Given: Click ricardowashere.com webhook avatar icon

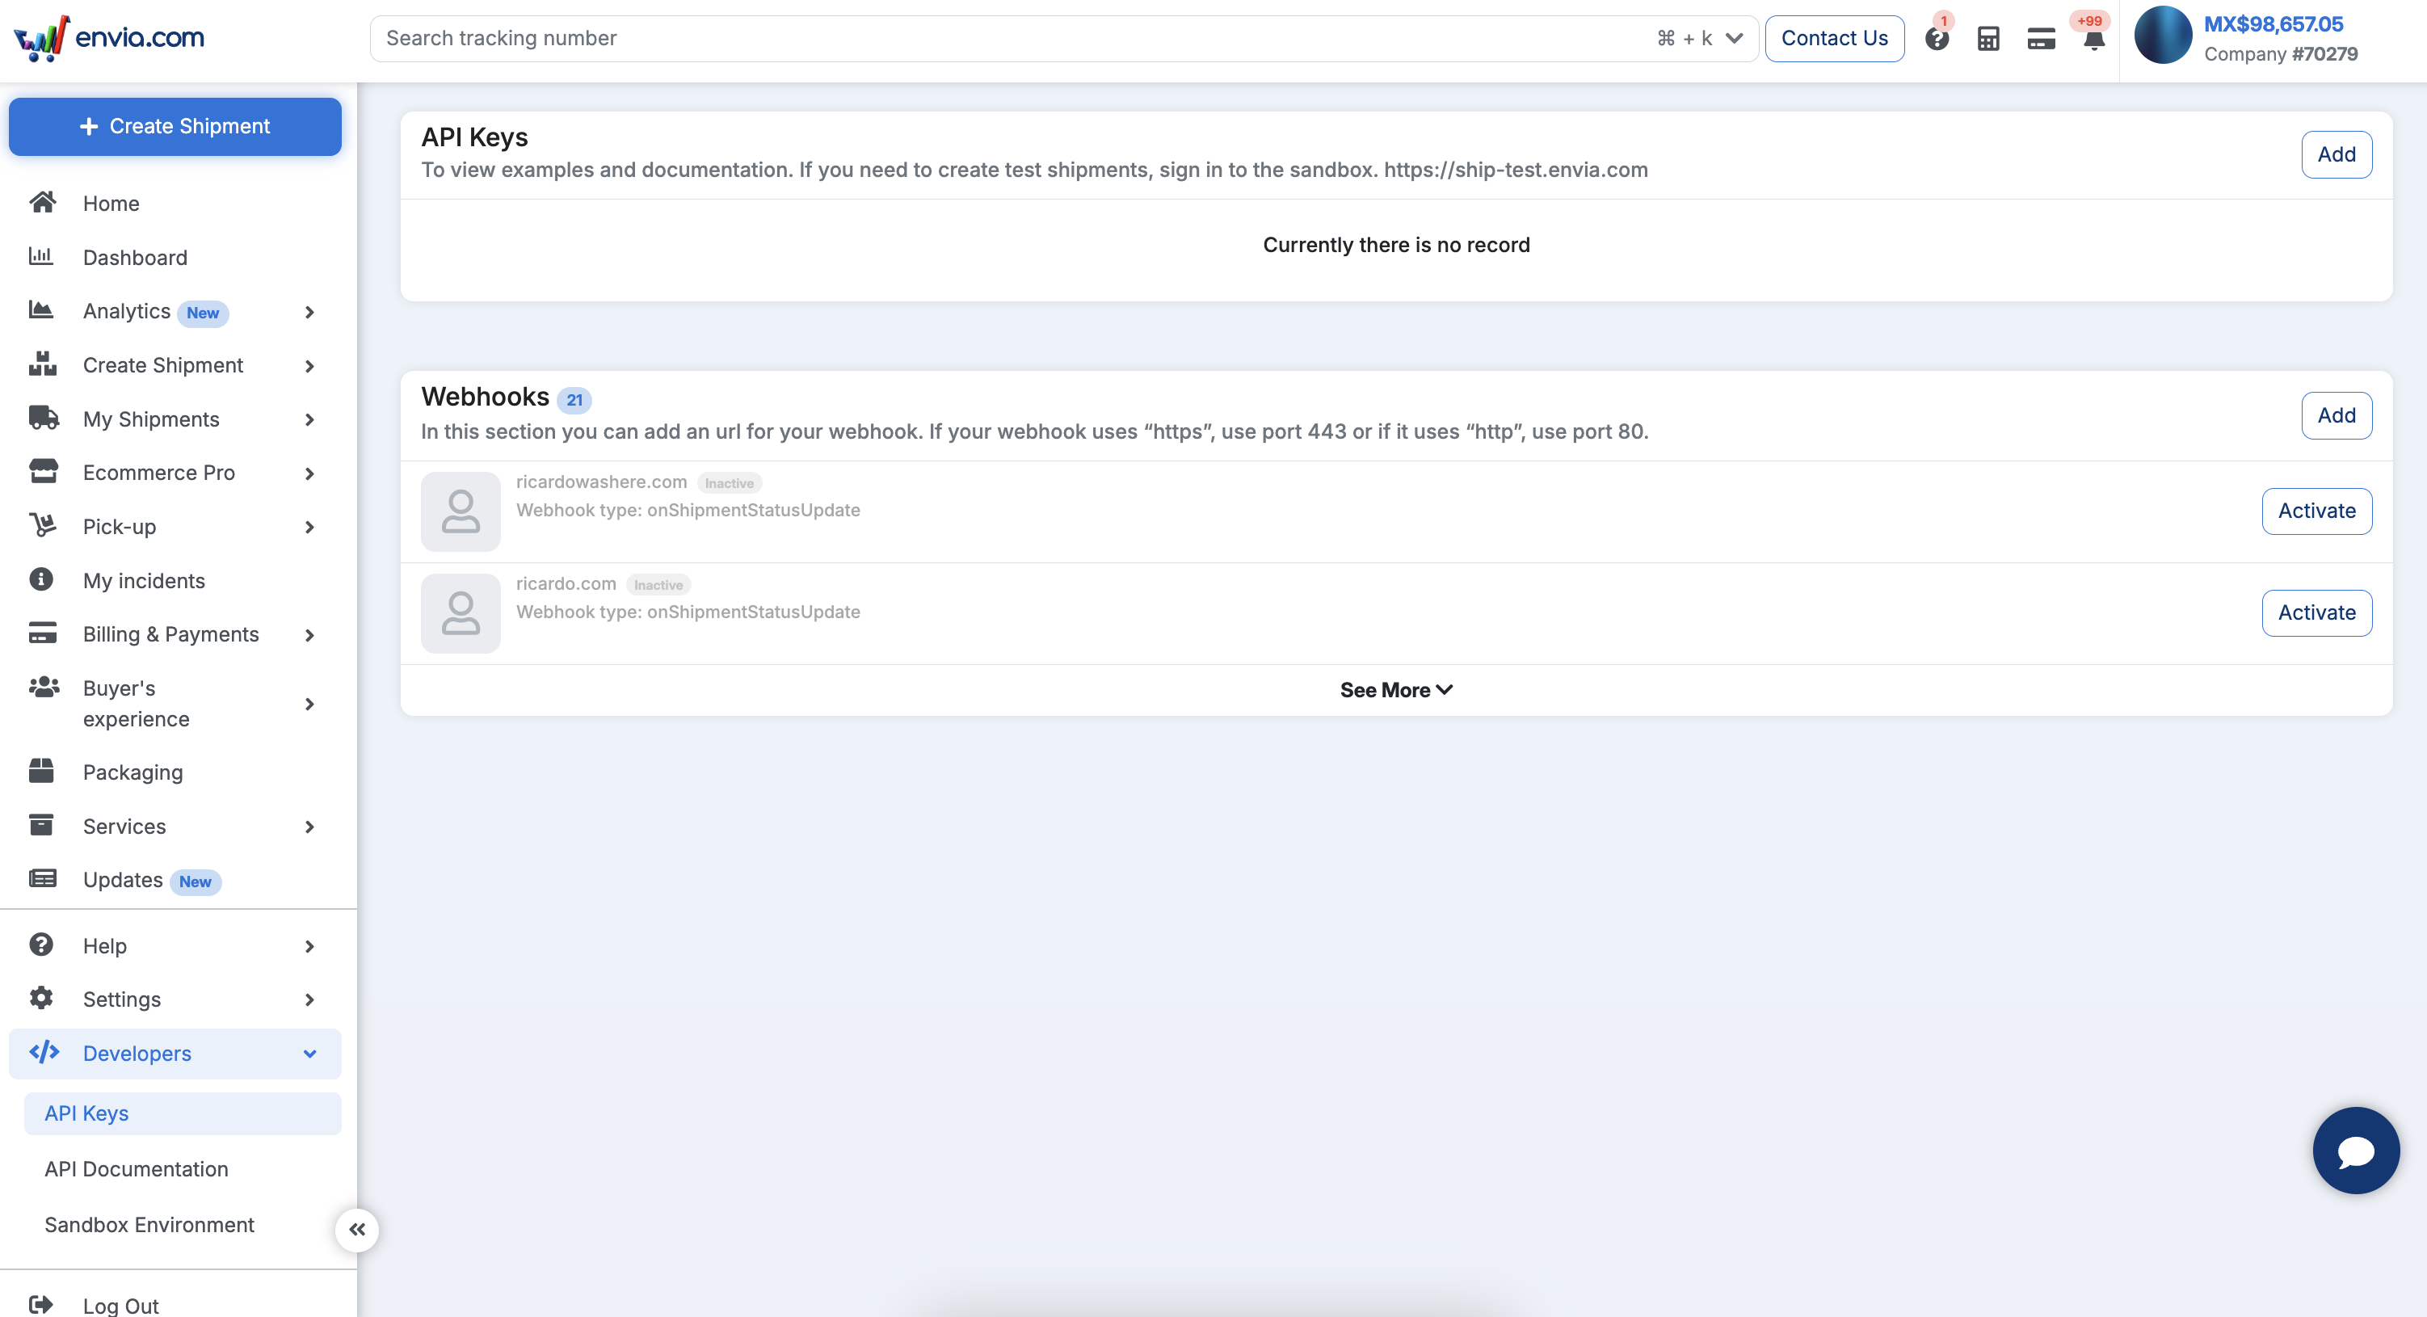Looking at the screenshot, I should (461, 511).
